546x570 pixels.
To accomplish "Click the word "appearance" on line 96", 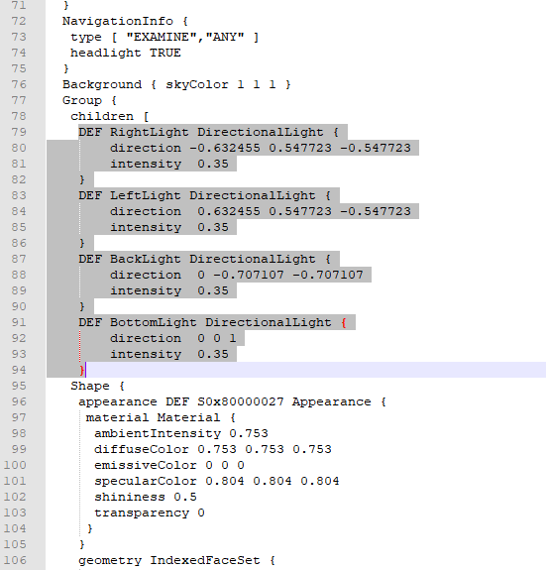I will (x=118, y=401).
